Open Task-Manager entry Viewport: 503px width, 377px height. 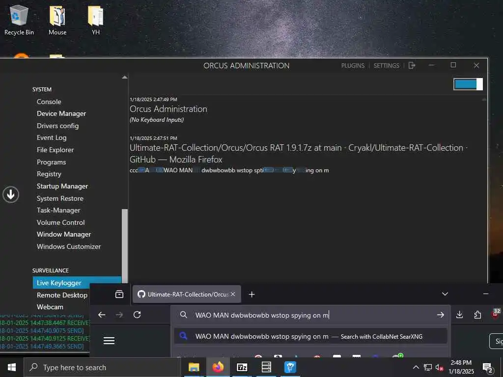point(58,210)
